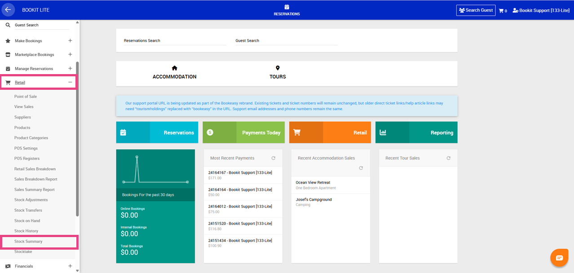
Task: Open the orange Retail tile
Action: (x=330, y=132)
